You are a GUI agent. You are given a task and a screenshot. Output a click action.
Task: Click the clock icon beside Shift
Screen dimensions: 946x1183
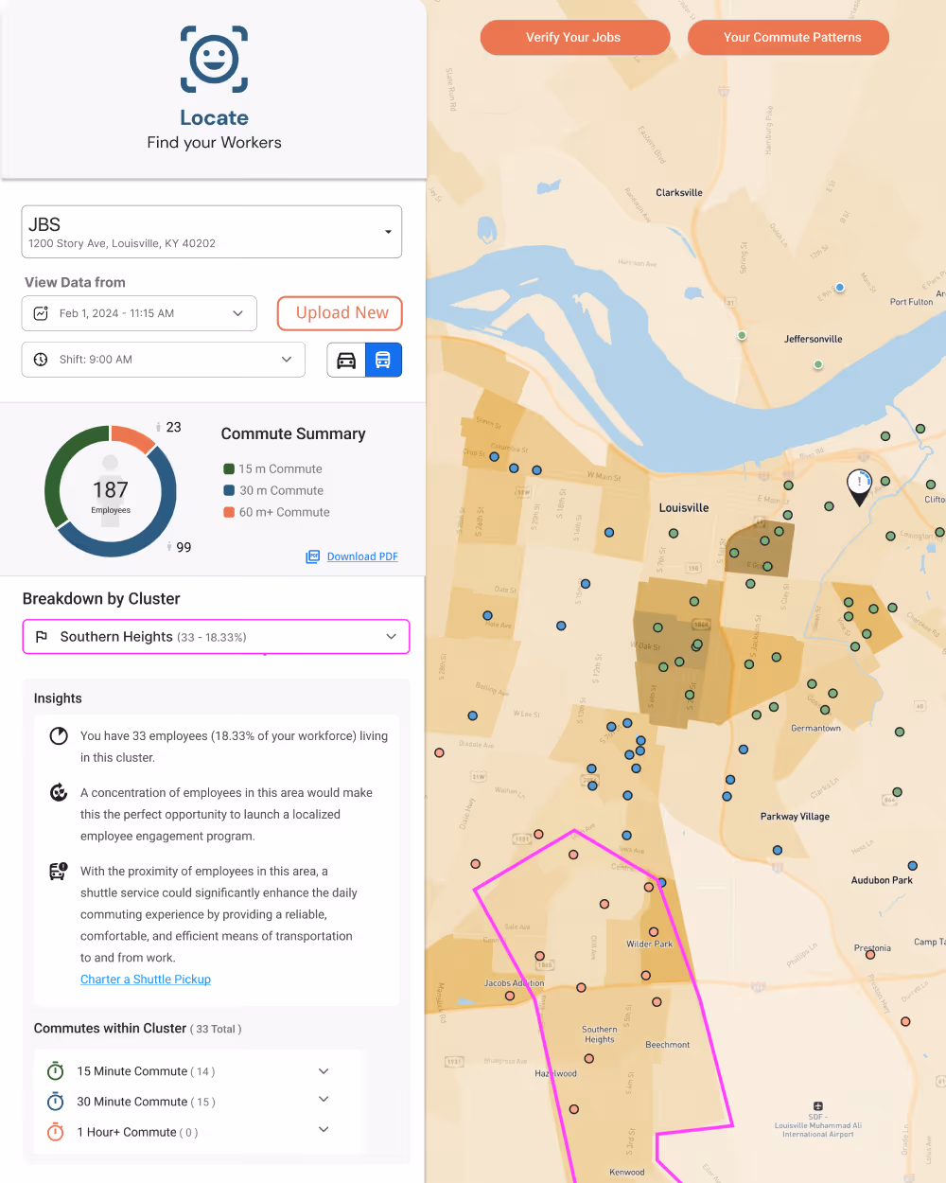pyautogui.click(x=40, y=360)
